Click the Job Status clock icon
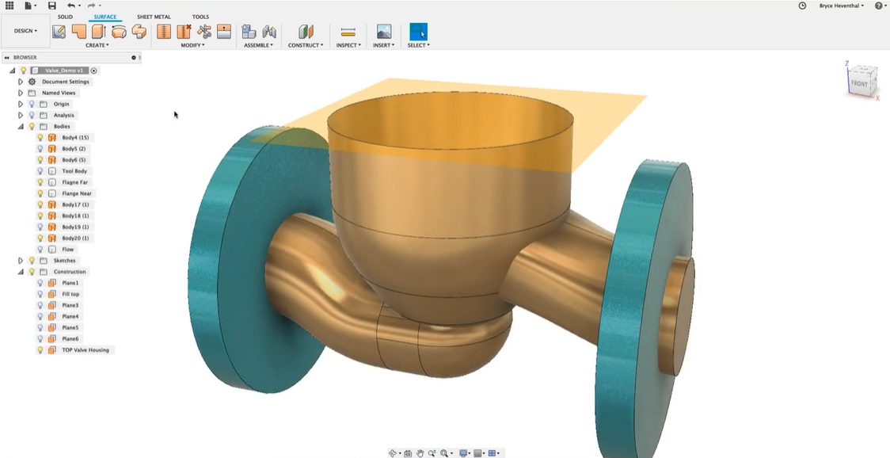 tap(802, 6)
